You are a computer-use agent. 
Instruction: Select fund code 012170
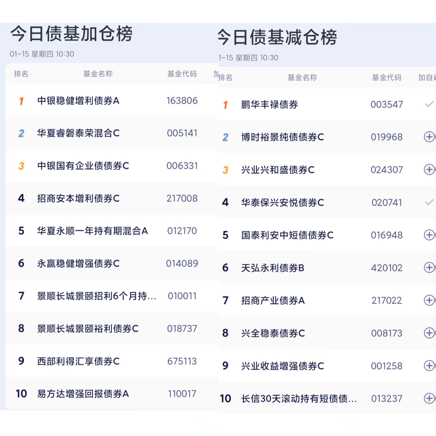tap(182, 231)
